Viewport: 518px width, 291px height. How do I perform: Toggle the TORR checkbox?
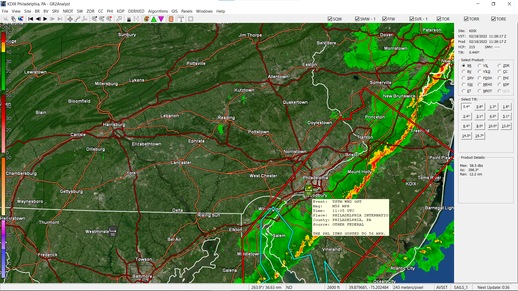pos(466,19)
